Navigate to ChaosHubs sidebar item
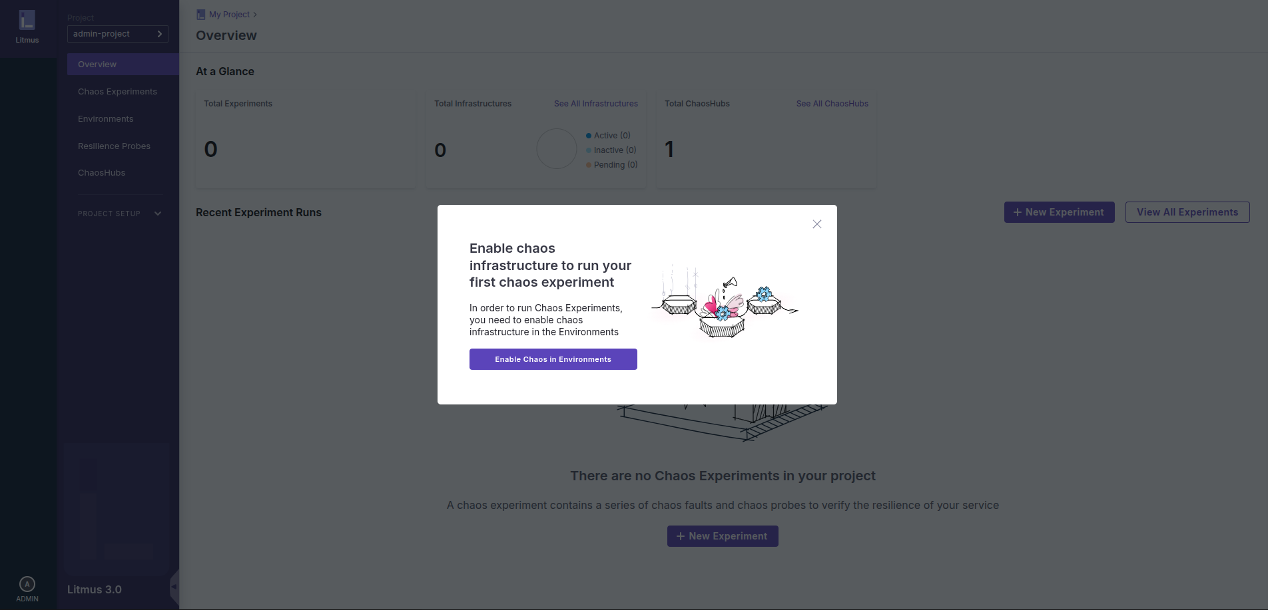Screen dimensions: 1268x610 coord(101,173)
